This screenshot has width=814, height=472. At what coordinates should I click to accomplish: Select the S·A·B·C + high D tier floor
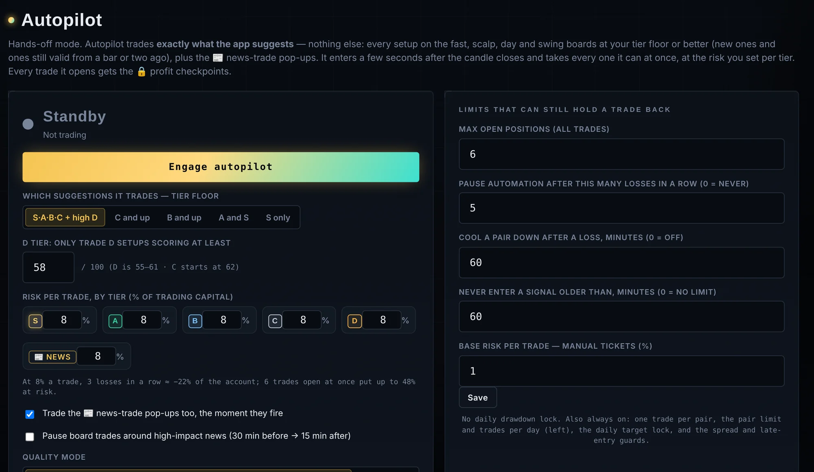tap(65, 218)
